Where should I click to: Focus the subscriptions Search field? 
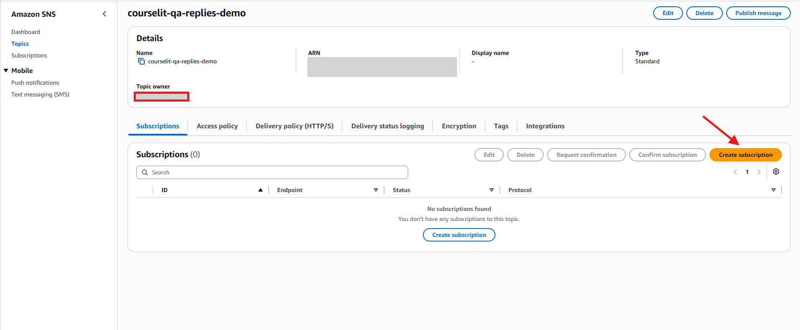click(272, 172)
